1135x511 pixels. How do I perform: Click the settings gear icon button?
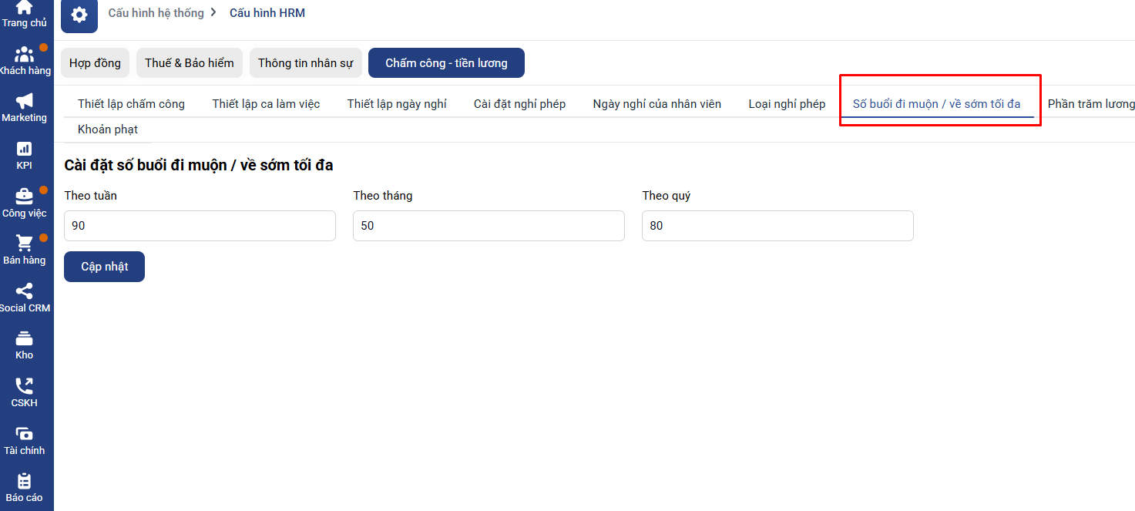[x=79, y=15]
